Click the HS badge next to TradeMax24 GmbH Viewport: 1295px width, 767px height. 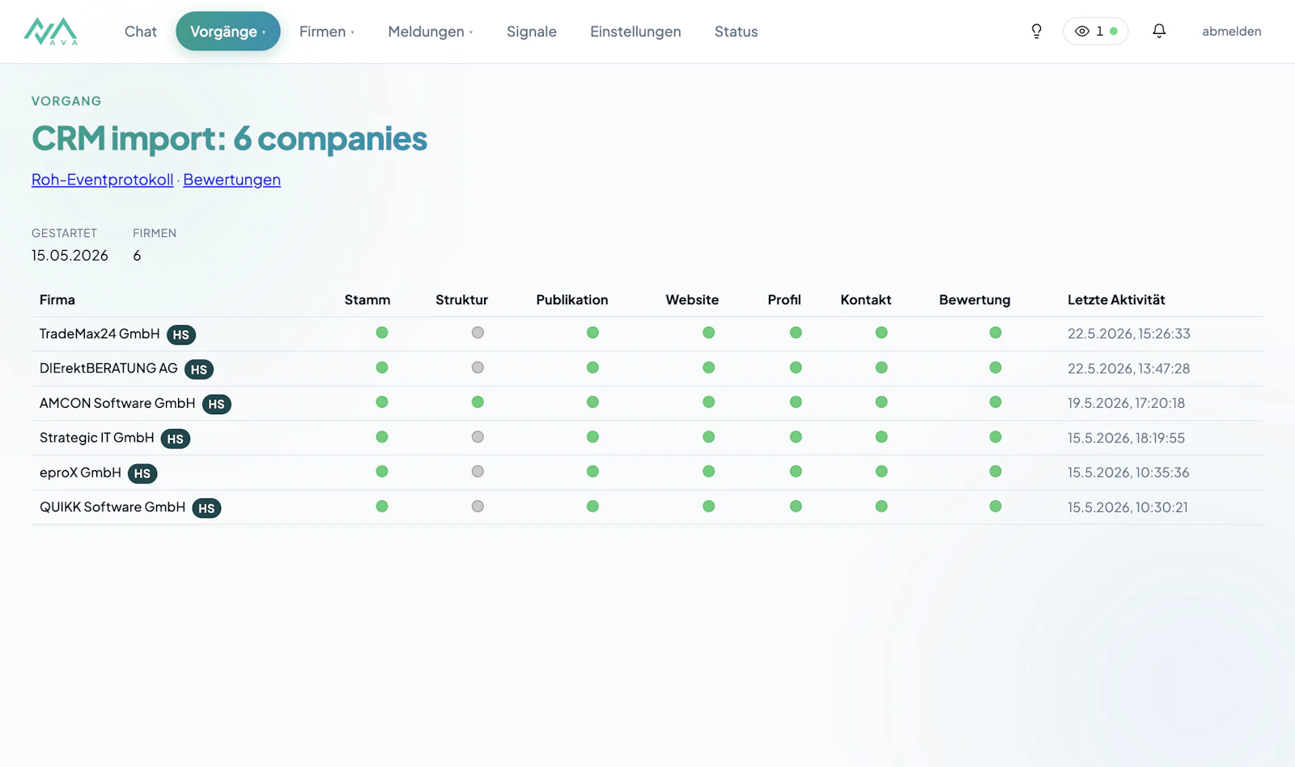point(181,335)
